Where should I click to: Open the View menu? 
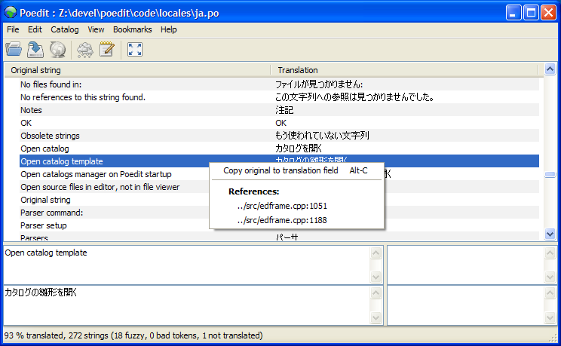96,29
